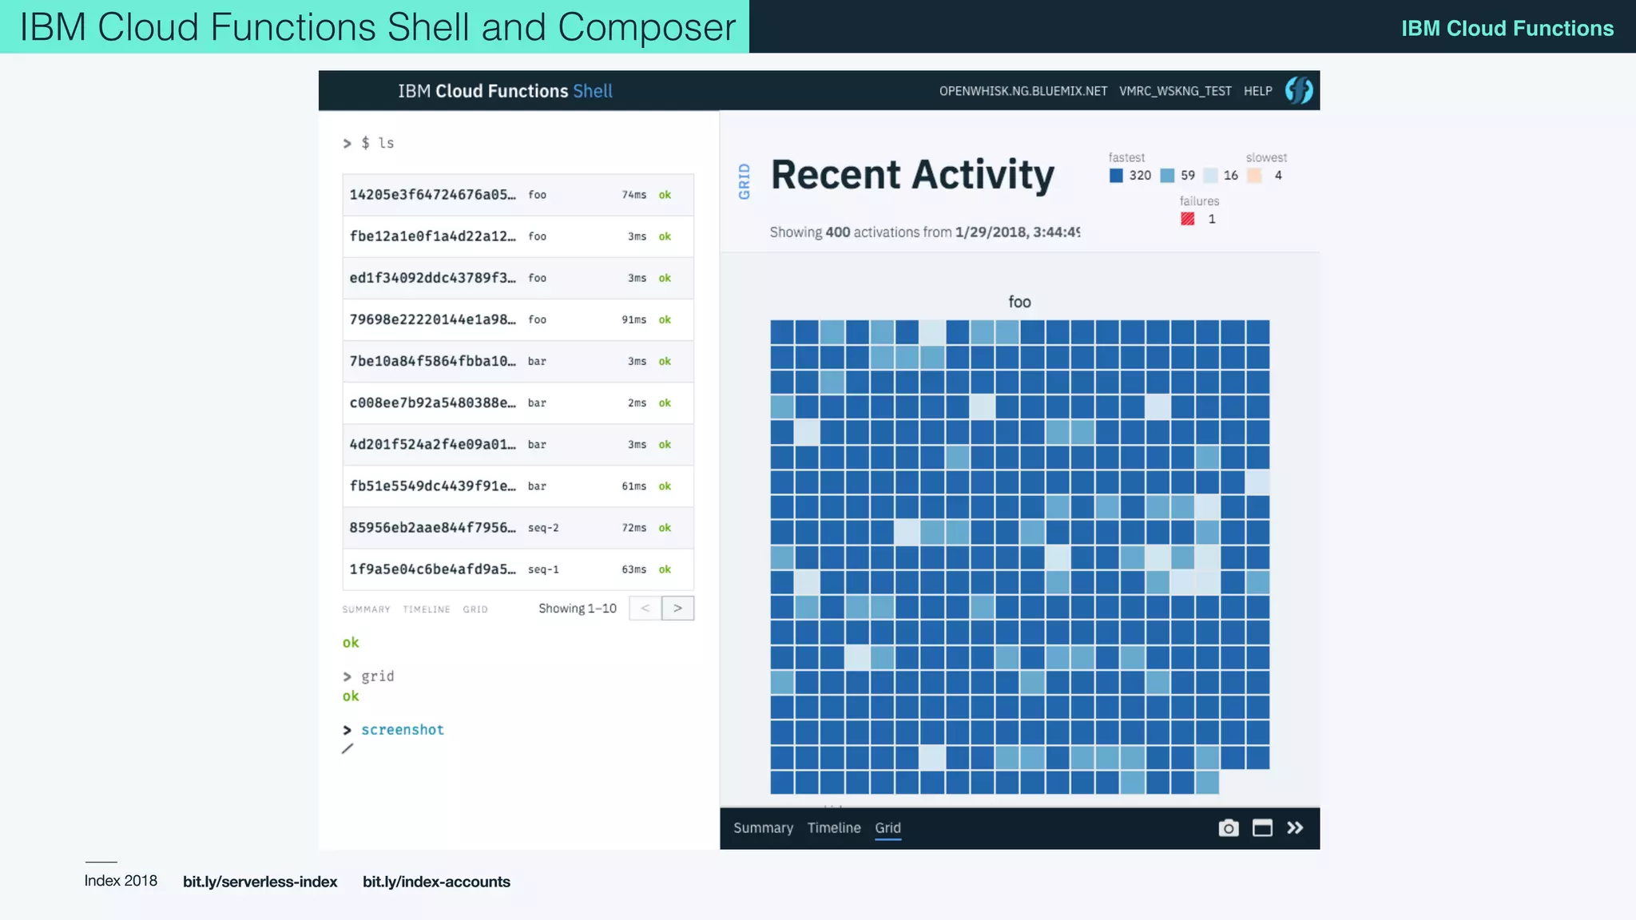Image resolution: width=1636 pixels, height=920 pixels.
Task: Click the Showing 1–10 pagination text
Action: pyautogui.click(x=578, y=609)
